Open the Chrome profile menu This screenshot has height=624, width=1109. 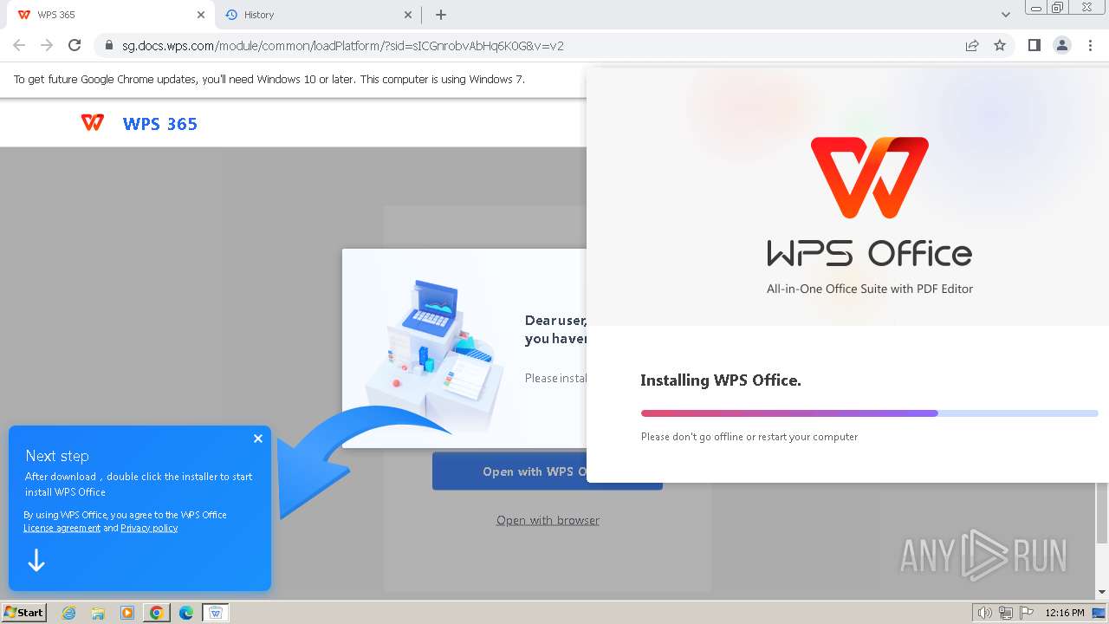1062,46
